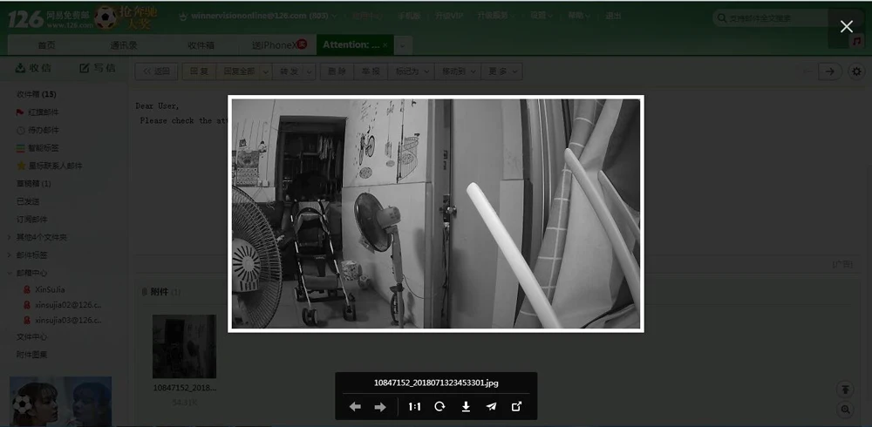Open the 收件箱 (15) folder
The height and width of the screenshot is (427, 872).
[36, 94]
